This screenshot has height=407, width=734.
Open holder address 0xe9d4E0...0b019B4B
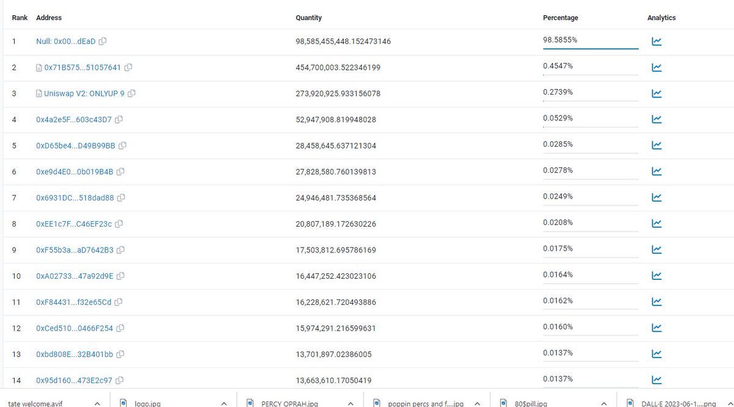[x=75, y=172]
